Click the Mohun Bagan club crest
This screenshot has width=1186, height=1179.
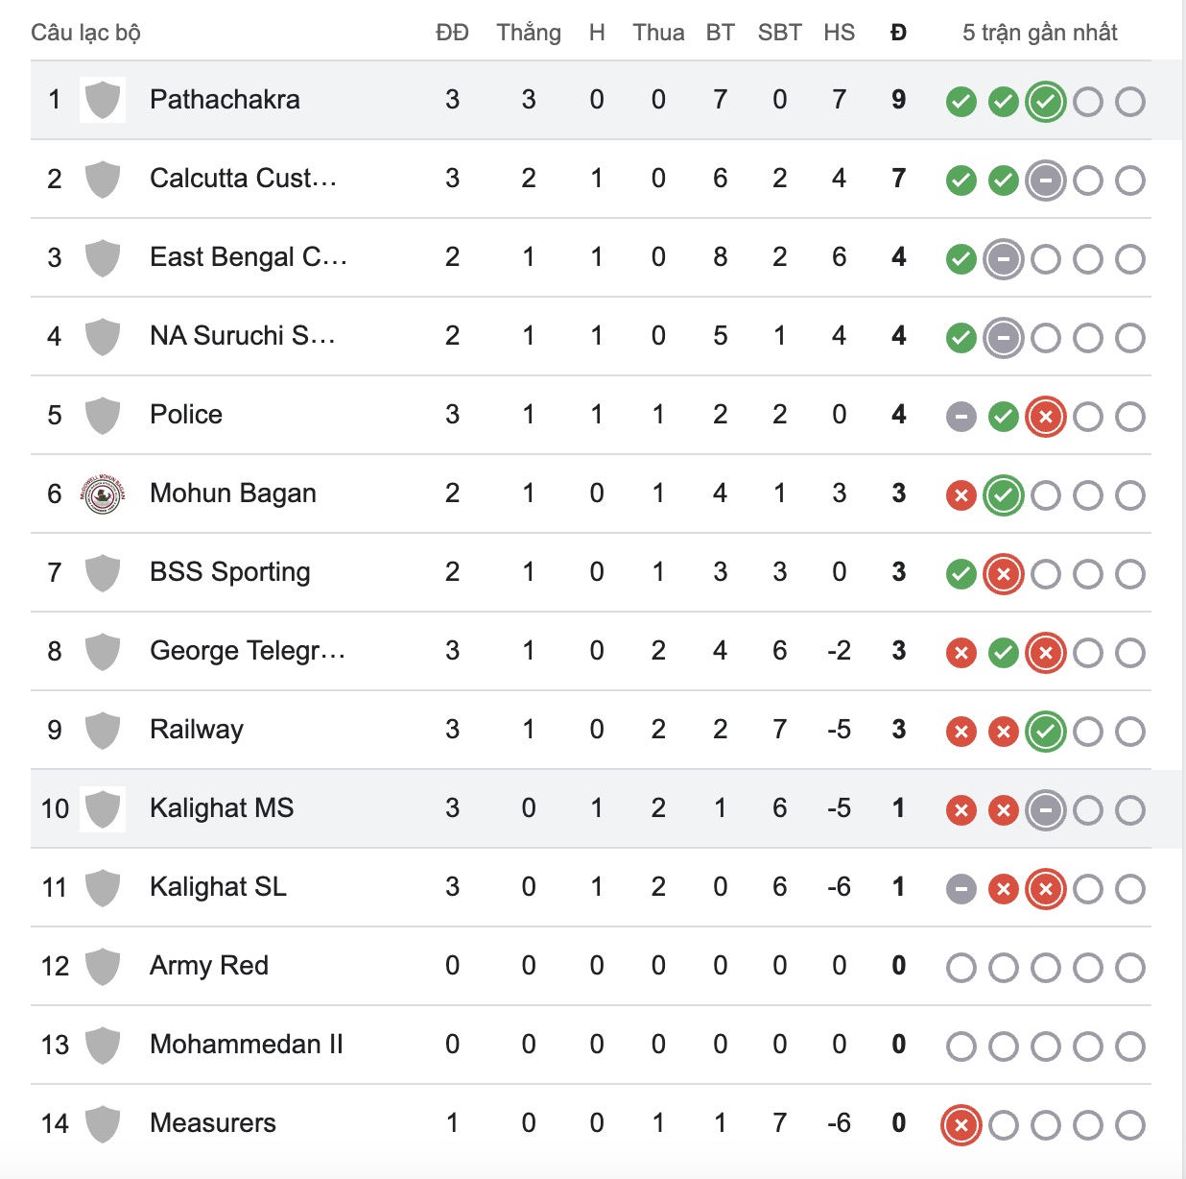click(x=103, y=494)
